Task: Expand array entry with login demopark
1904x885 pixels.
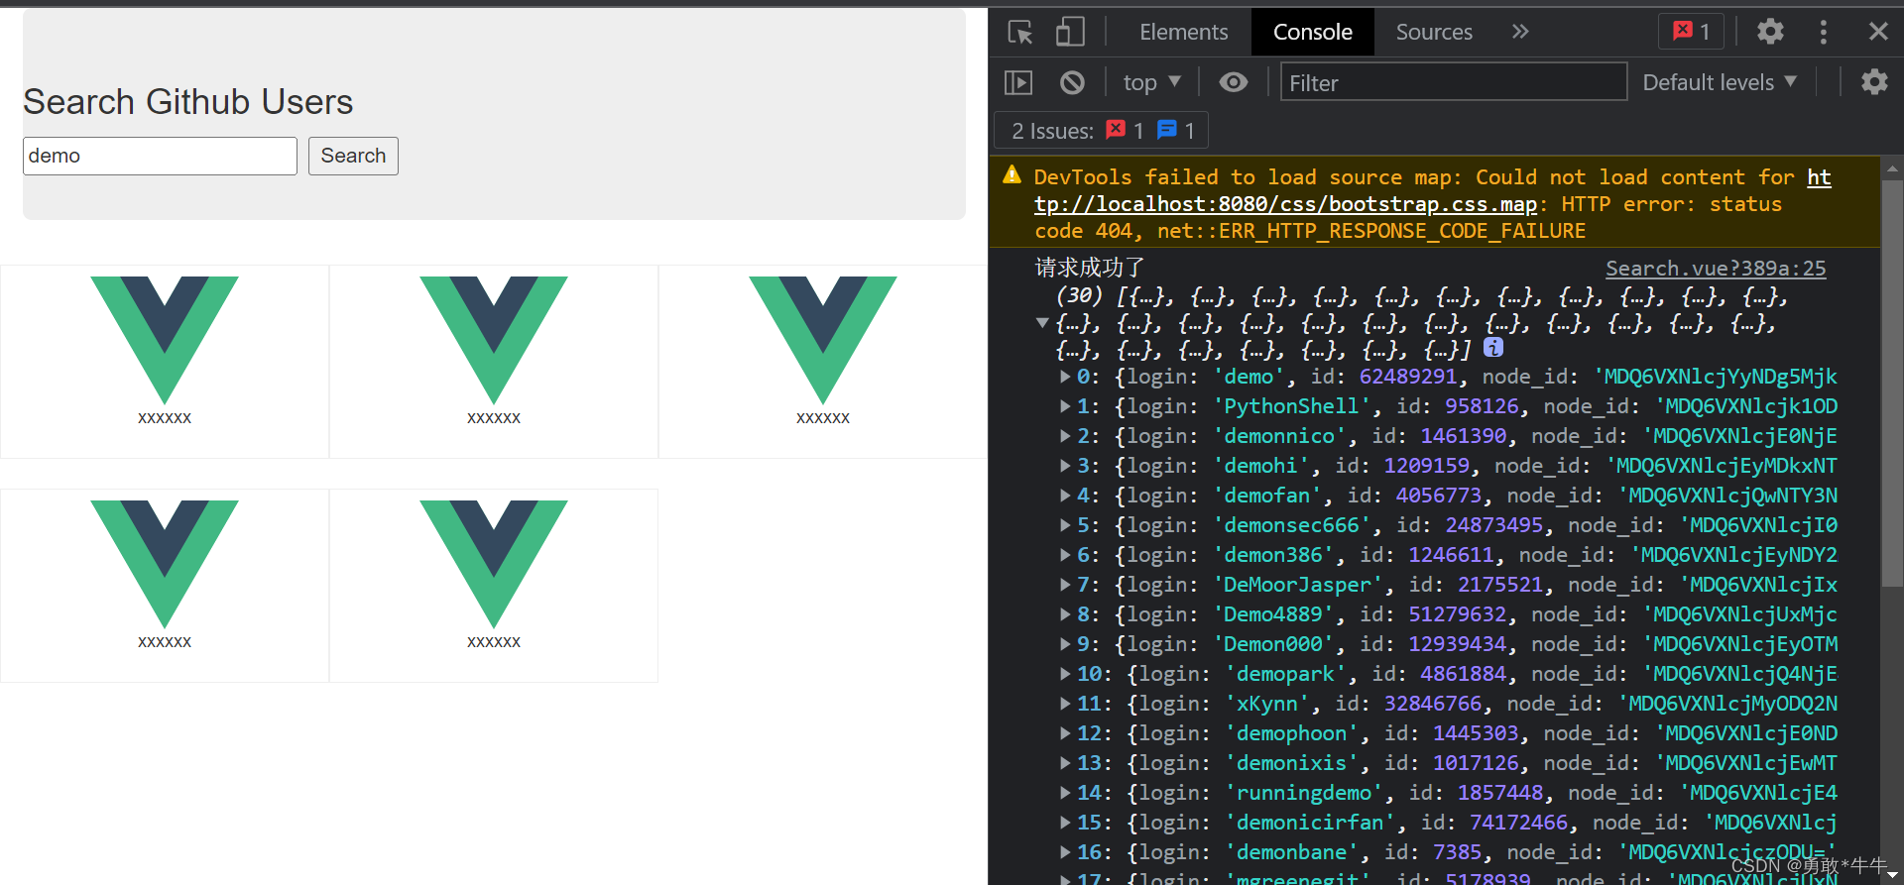Action: tap(1065, 674)
